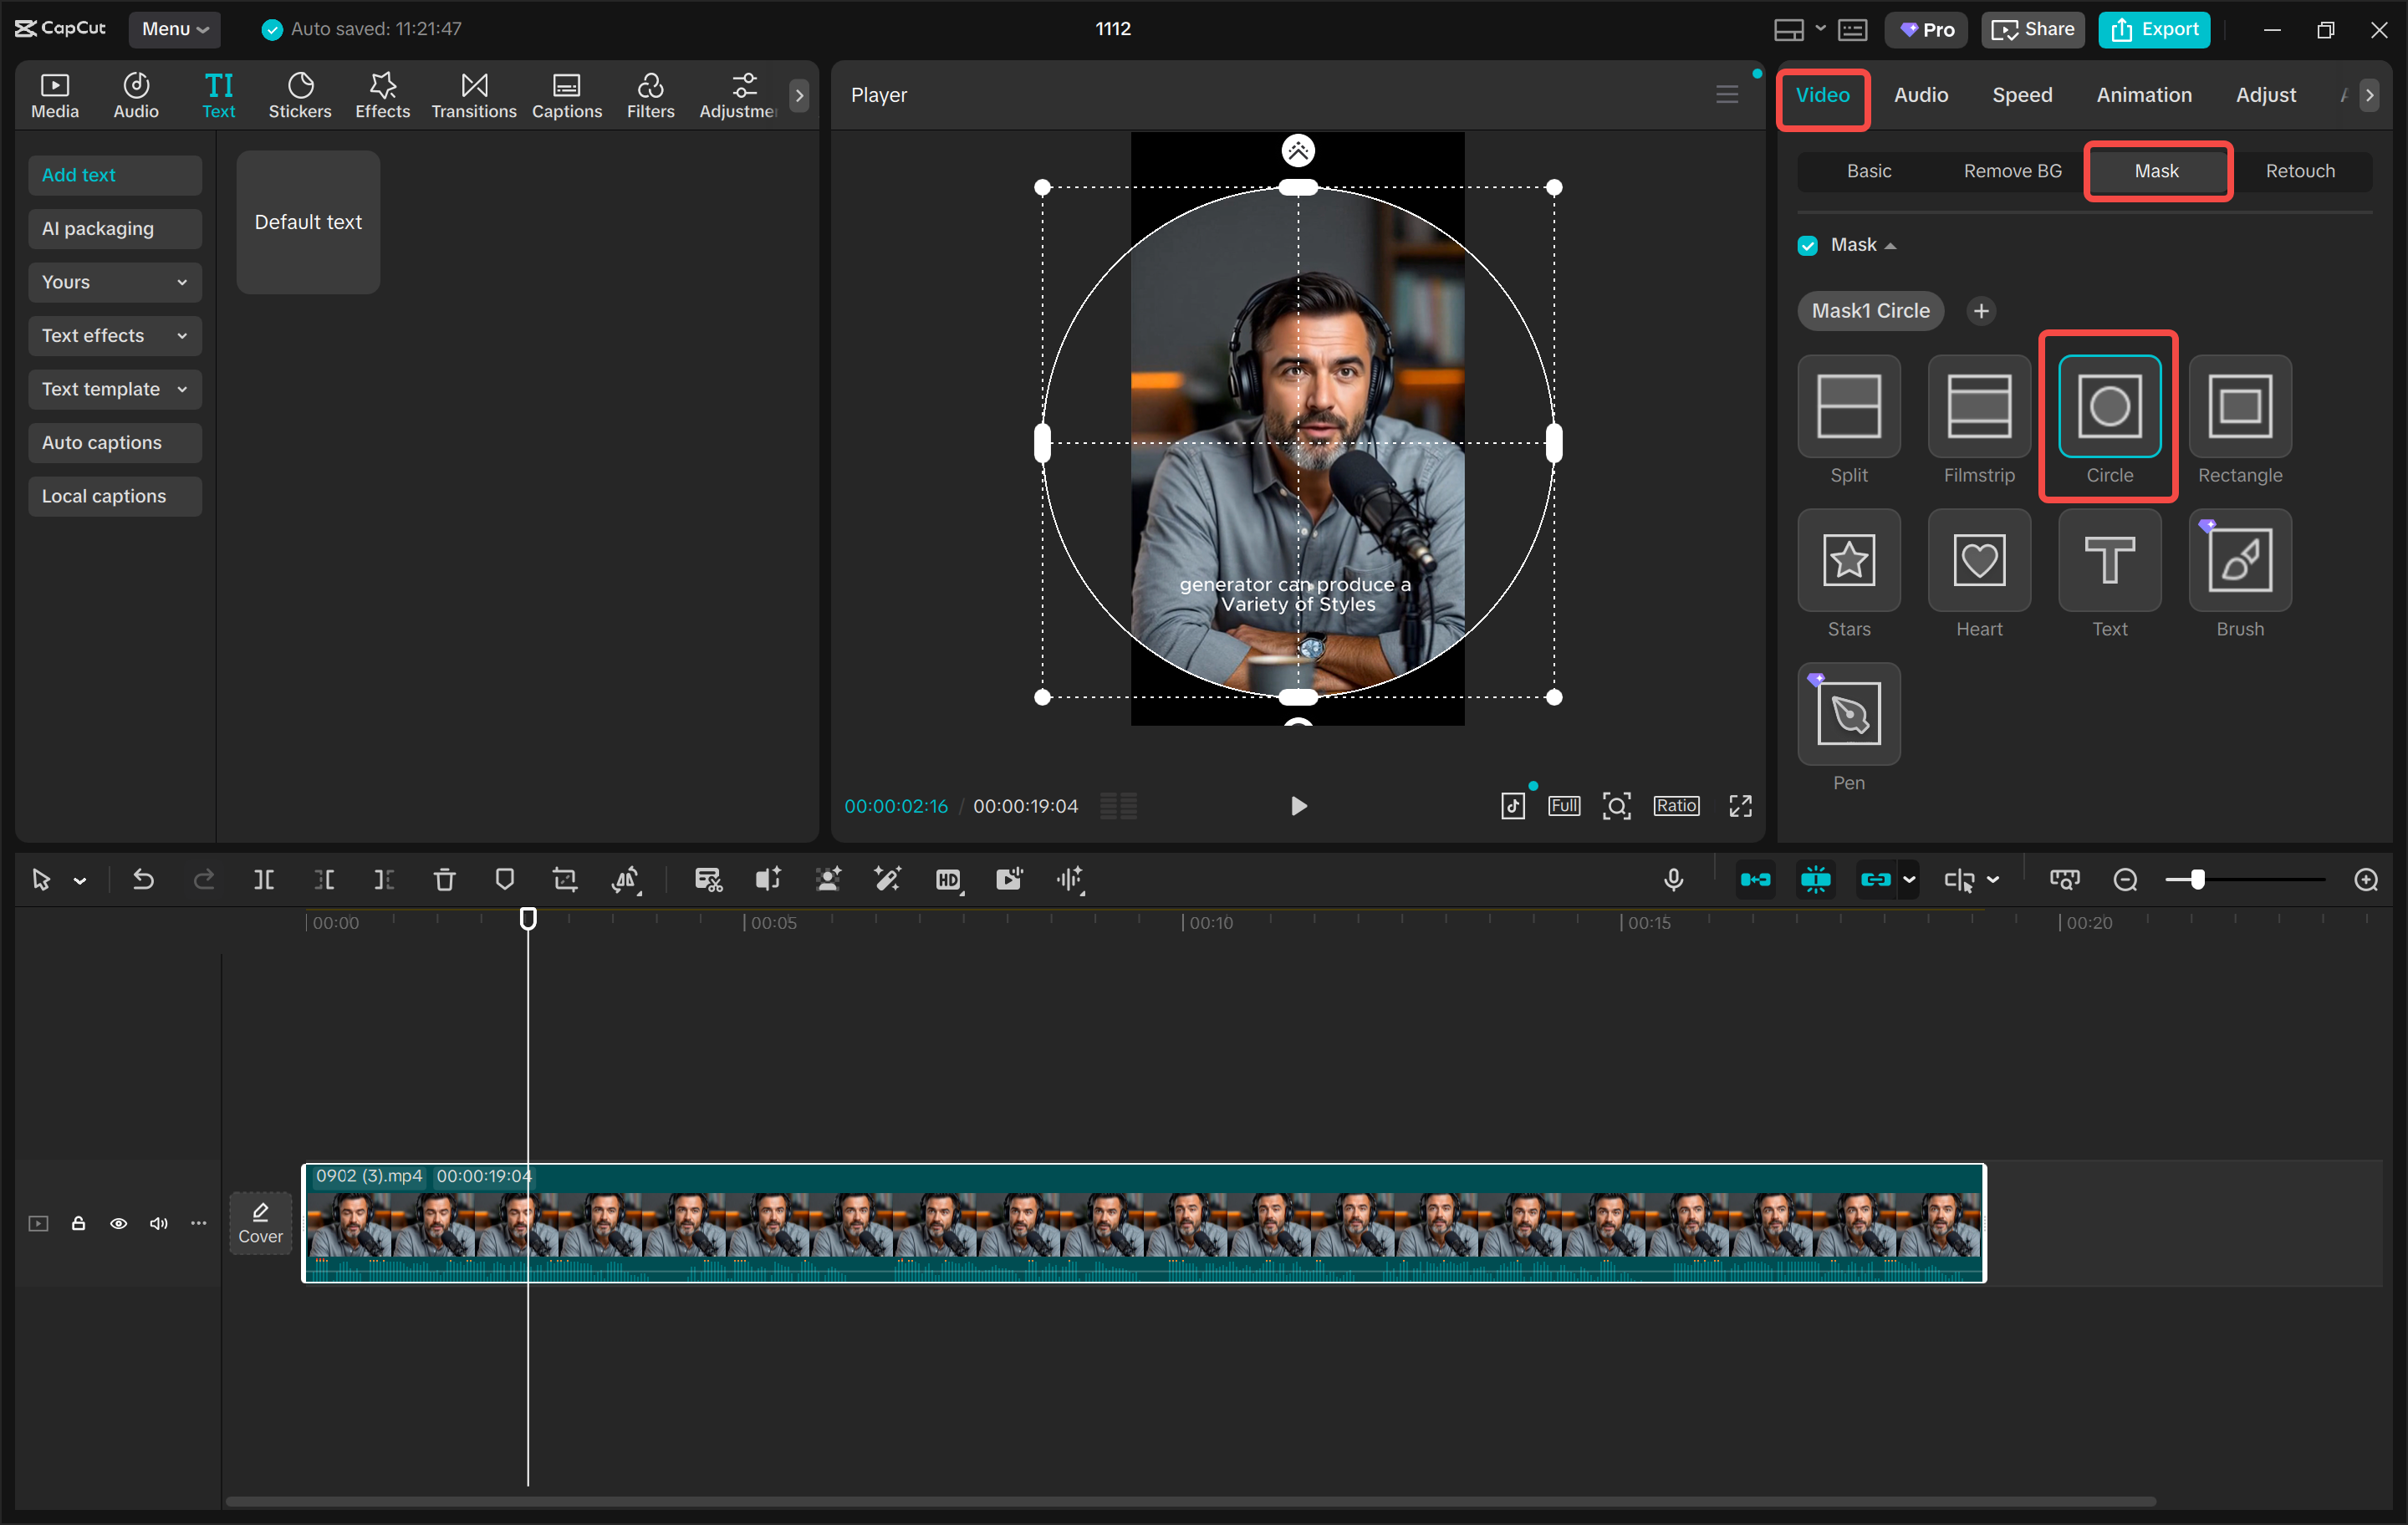Click the microphone record voiceover icon
The width and height of the screenshot is (2408, 1525).
point(1673,879)
